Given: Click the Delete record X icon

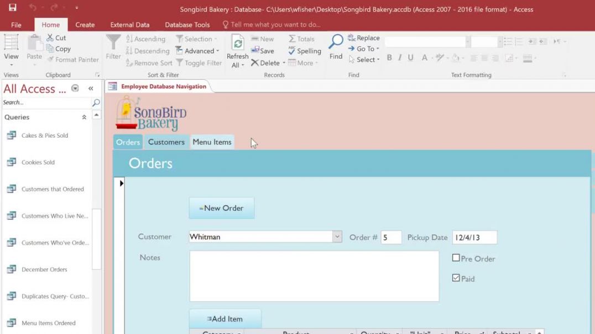Looking at the screenshot, I should click(x=254, y=63).
